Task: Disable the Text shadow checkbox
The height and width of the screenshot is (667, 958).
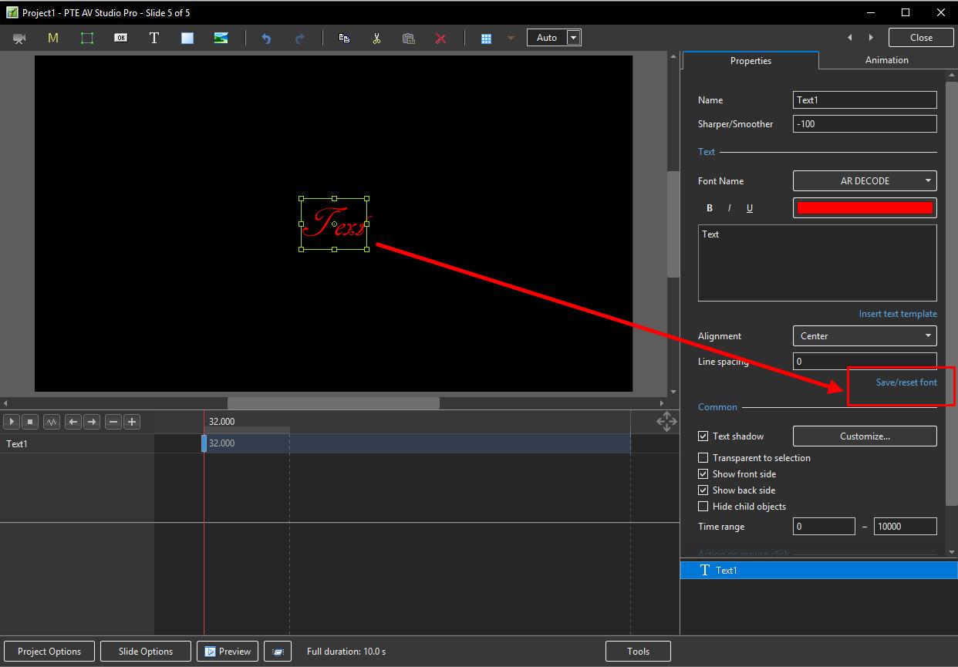Action: click(x=703, y=436)
